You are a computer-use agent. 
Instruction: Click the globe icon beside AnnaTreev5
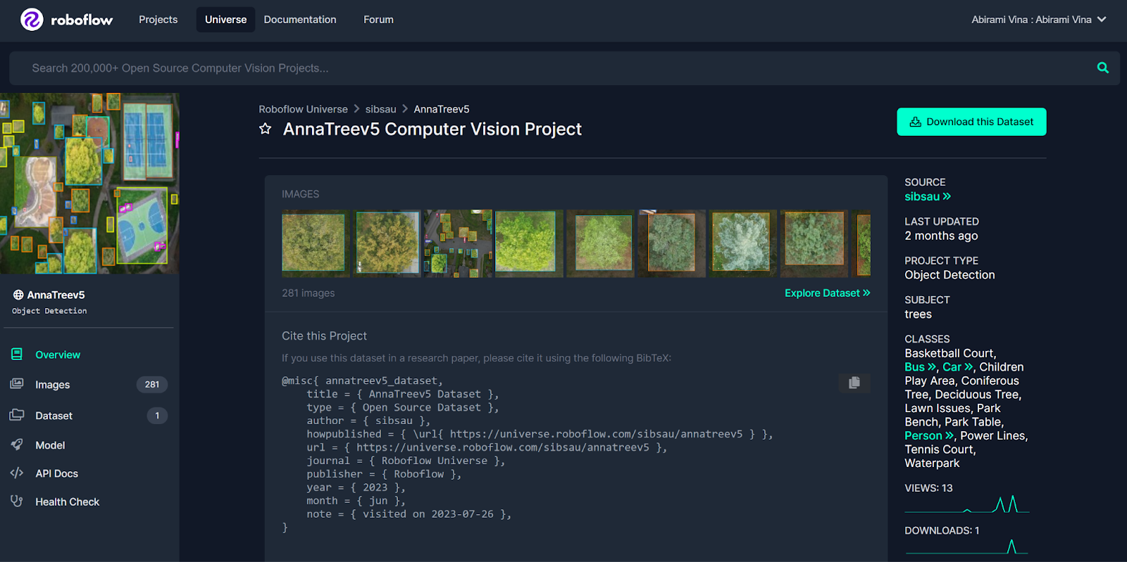pos(18,295)
